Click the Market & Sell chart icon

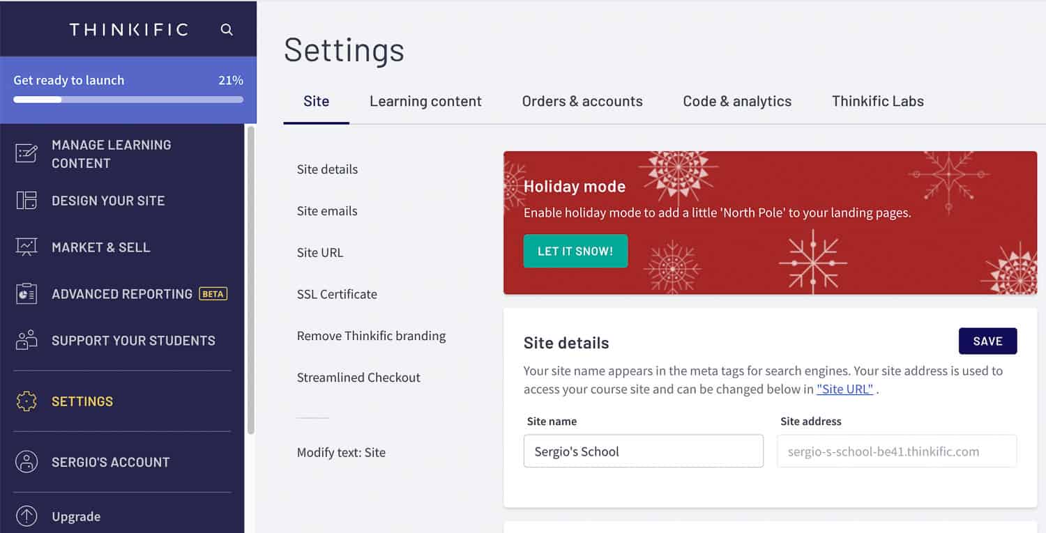[26, 247]
